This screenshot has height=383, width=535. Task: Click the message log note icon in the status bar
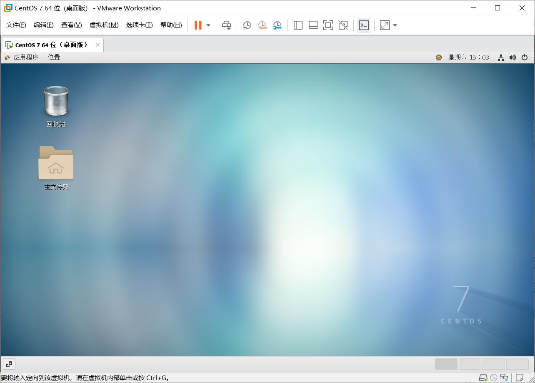tap(520, 378)
